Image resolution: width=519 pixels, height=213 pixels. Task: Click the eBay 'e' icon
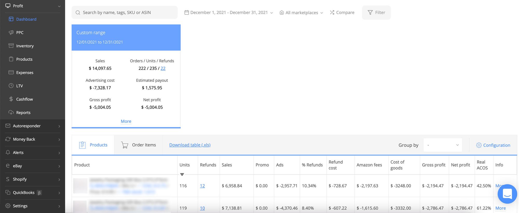pyautogui.click(x=8, y=166)
